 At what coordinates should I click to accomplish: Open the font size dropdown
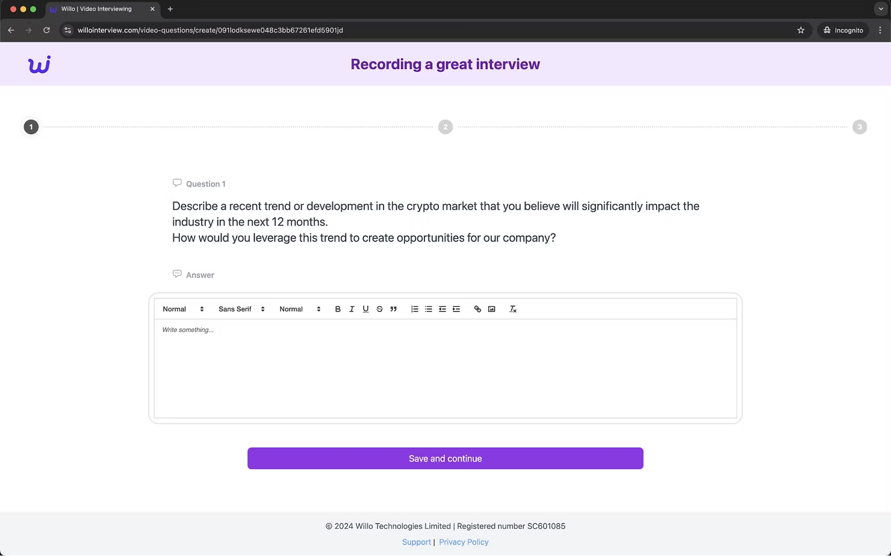(x=299, y=309)
